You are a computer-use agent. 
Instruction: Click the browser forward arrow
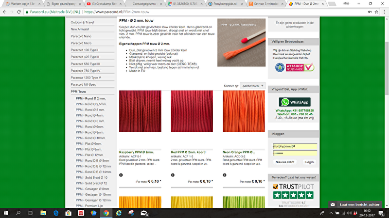(12, 12)
